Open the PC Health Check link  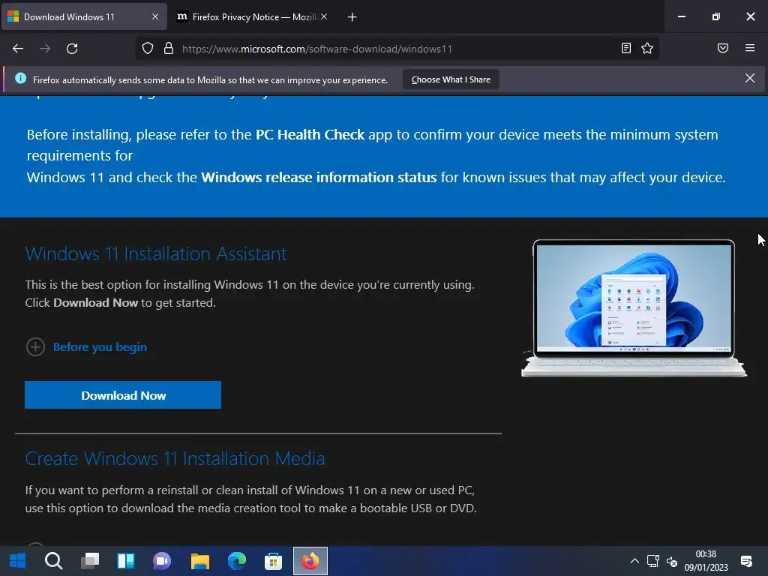point(310,135)
